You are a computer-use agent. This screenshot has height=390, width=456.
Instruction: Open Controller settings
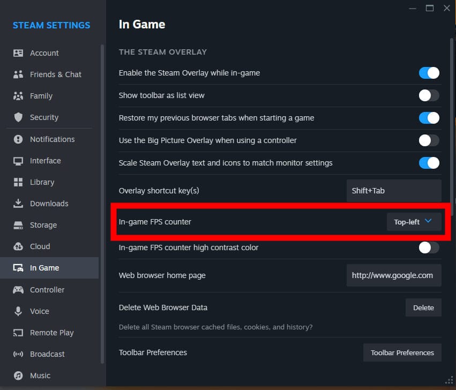(x=49, y=290)
